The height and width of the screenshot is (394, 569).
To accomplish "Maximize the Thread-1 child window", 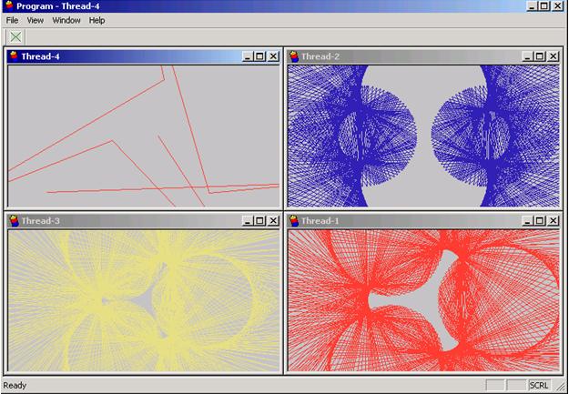I will [540, 220].
